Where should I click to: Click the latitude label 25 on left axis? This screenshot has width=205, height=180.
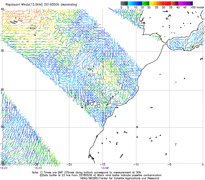tap(2, 127)
